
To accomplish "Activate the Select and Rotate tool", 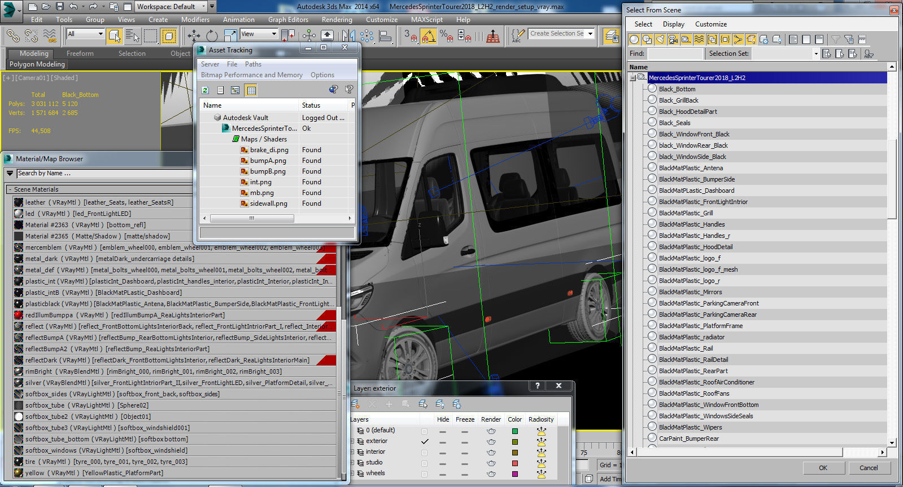I will 212,36.
